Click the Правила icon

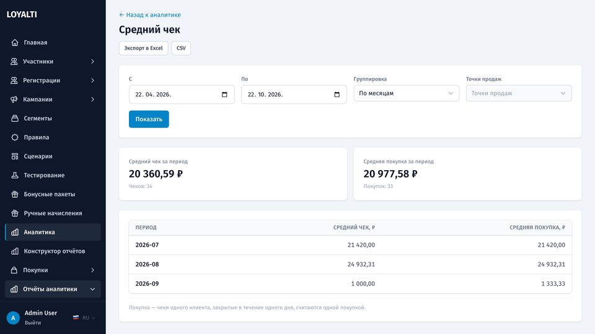pyautogui.click(x=15, y=137)
